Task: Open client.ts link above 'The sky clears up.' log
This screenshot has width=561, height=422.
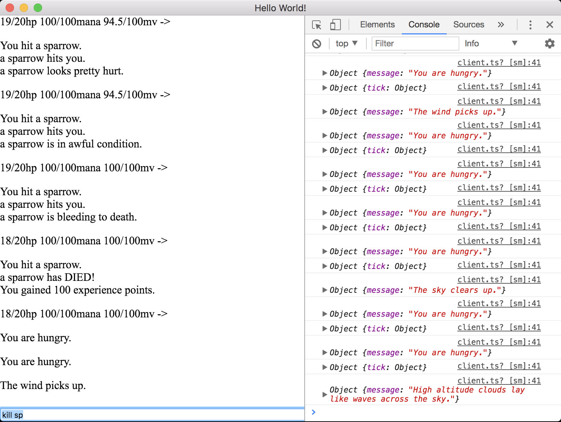Action: click(499, 279)
